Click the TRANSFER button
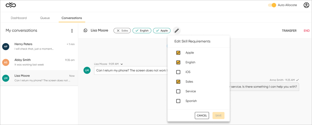Image resolution: width=312 pixels, height=125 pixels. coord(289,31)
